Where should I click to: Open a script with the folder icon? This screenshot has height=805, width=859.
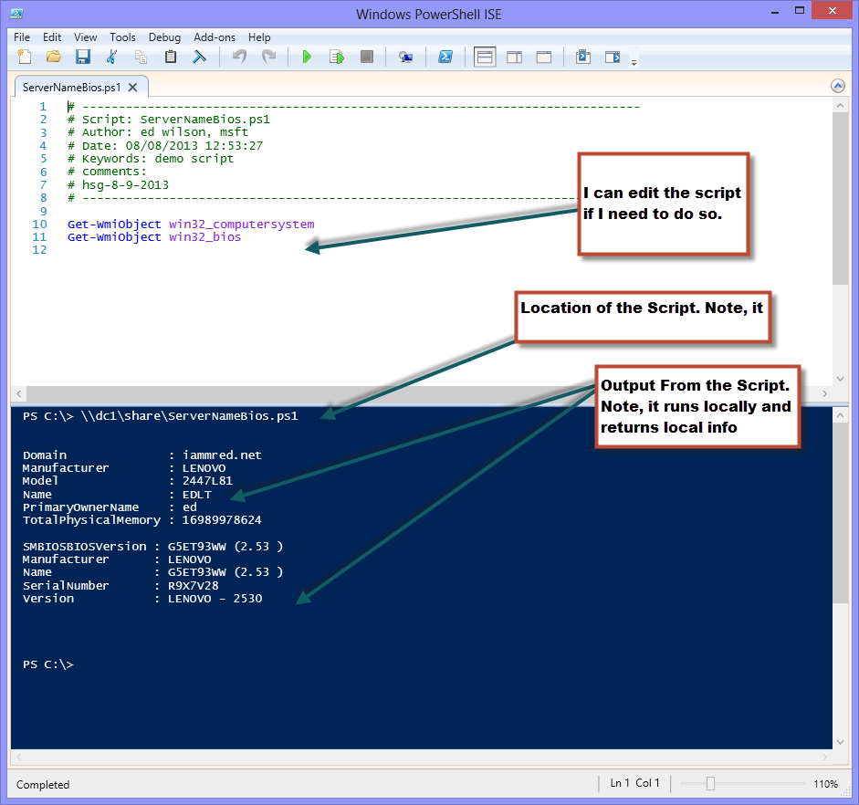(x=54, y=57)
